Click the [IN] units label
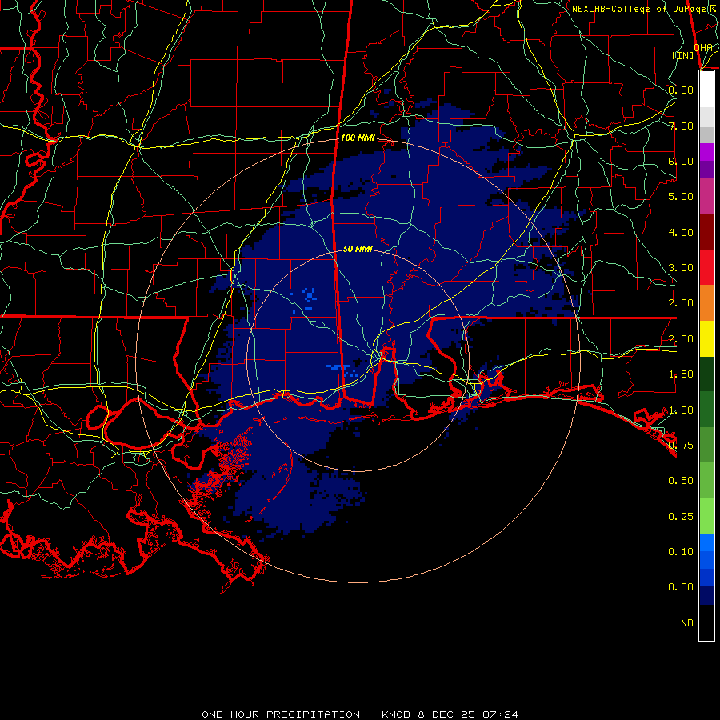 click(683, 55)
